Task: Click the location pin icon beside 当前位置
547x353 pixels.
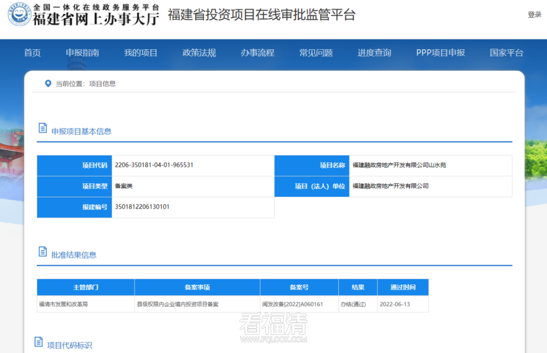Action: point(48,84)
